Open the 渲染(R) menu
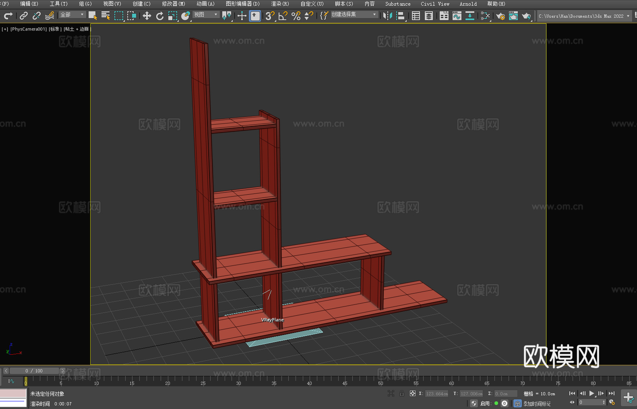The image size is (637, 409). coord(280,4)
